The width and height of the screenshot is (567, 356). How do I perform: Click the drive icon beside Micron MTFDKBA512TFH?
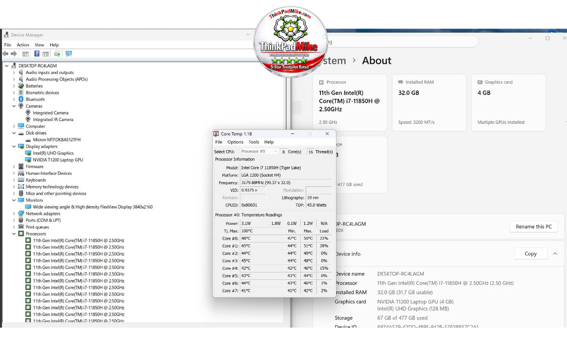coord(28,140)
